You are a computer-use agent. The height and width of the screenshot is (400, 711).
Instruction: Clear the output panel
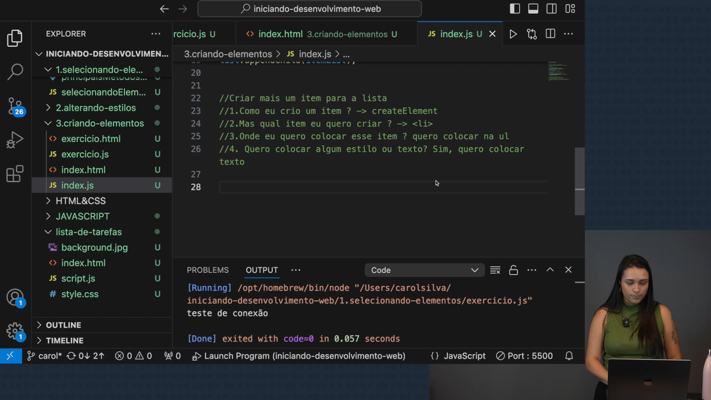(x=495, y=270)
